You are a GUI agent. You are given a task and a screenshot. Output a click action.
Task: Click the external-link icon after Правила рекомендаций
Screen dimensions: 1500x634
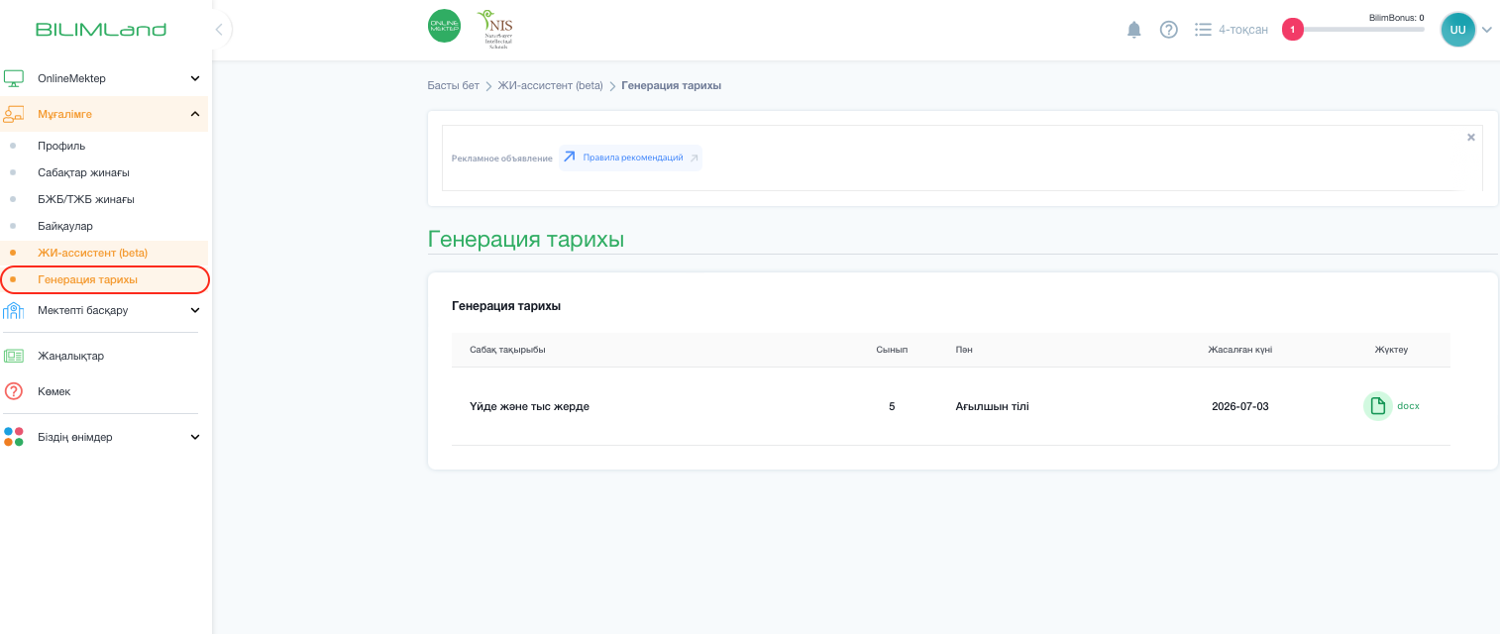(x=694, y=158)
